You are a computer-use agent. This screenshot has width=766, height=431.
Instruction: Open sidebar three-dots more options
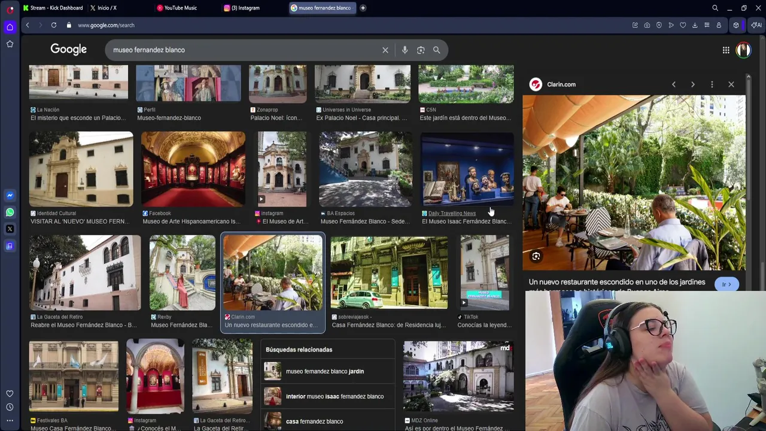[x=10, y=421]
